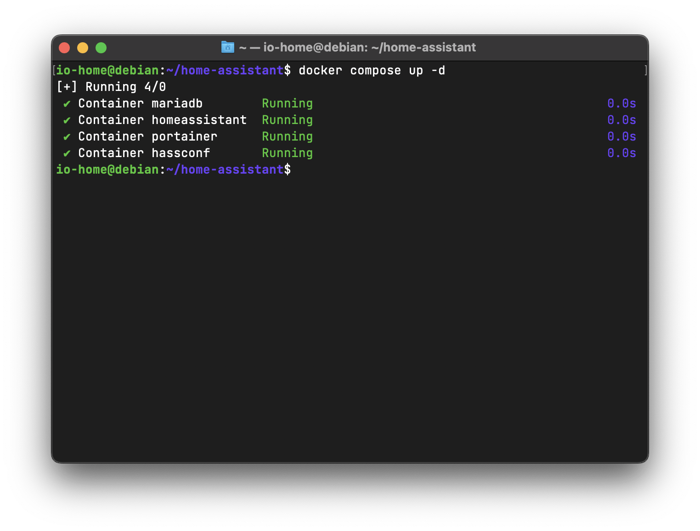Screen dimensions: 700x531
Task: Click the checkmark beside Container hassconf
Action: 66,153
